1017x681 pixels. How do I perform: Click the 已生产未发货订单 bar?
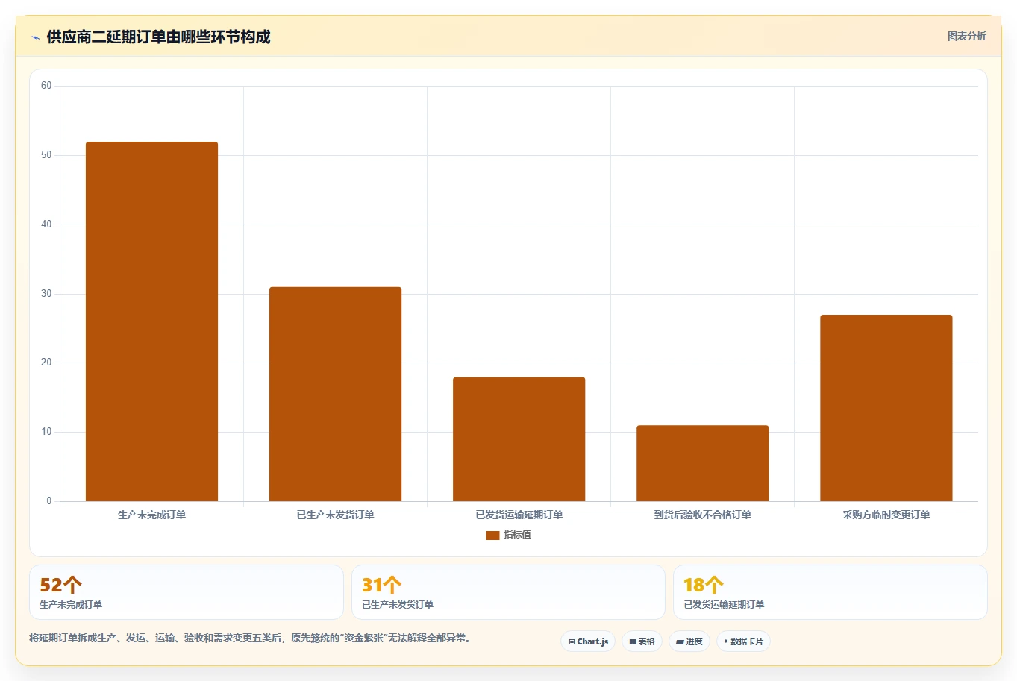click(335, 394)
